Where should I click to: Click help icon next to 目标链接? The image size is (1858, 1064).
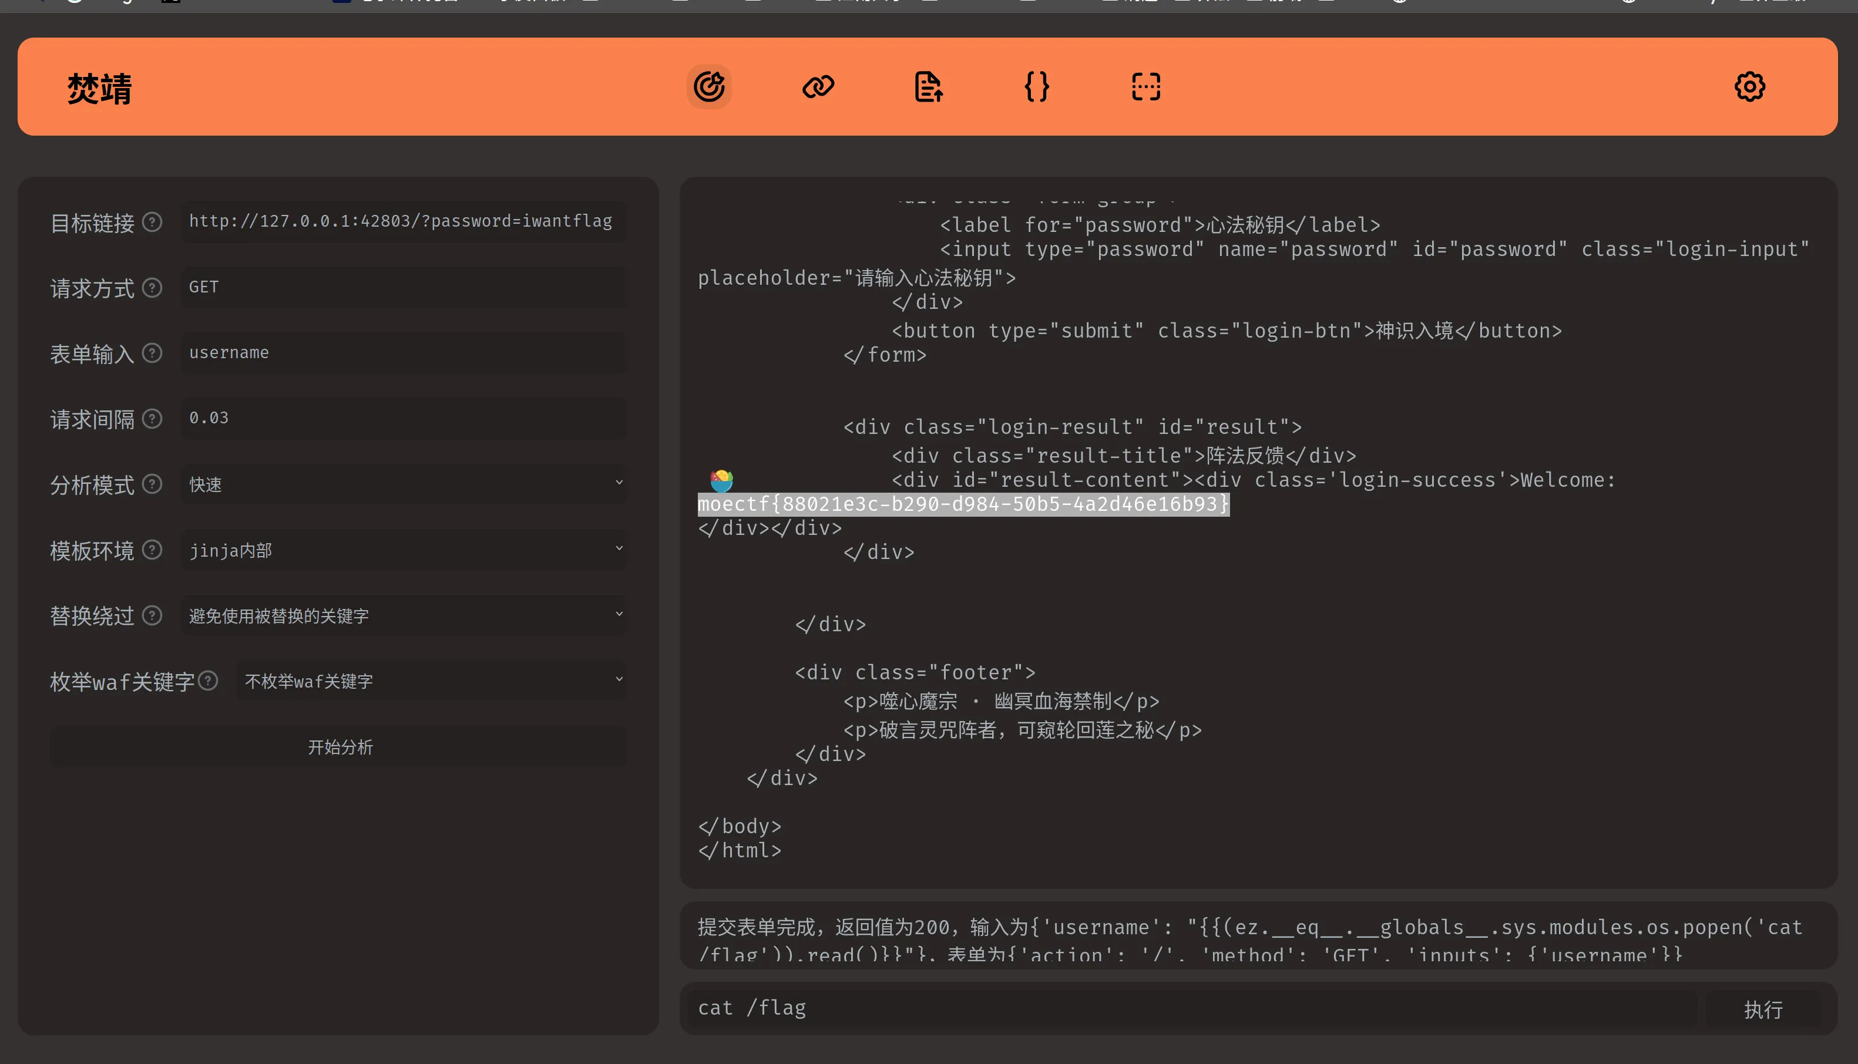tap(152, 222)
